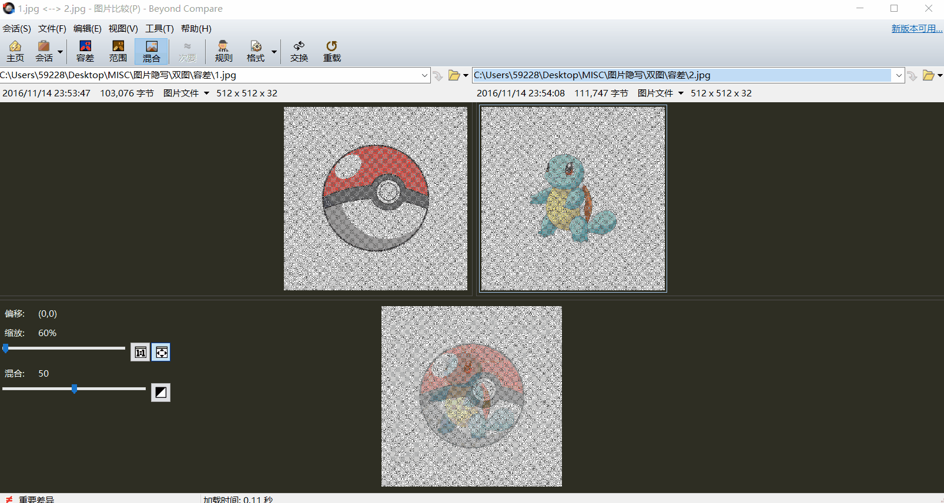The height and width of the screenshot is (503, 944).
Task: Click the 混合 value 50
Action: point(43,374)
